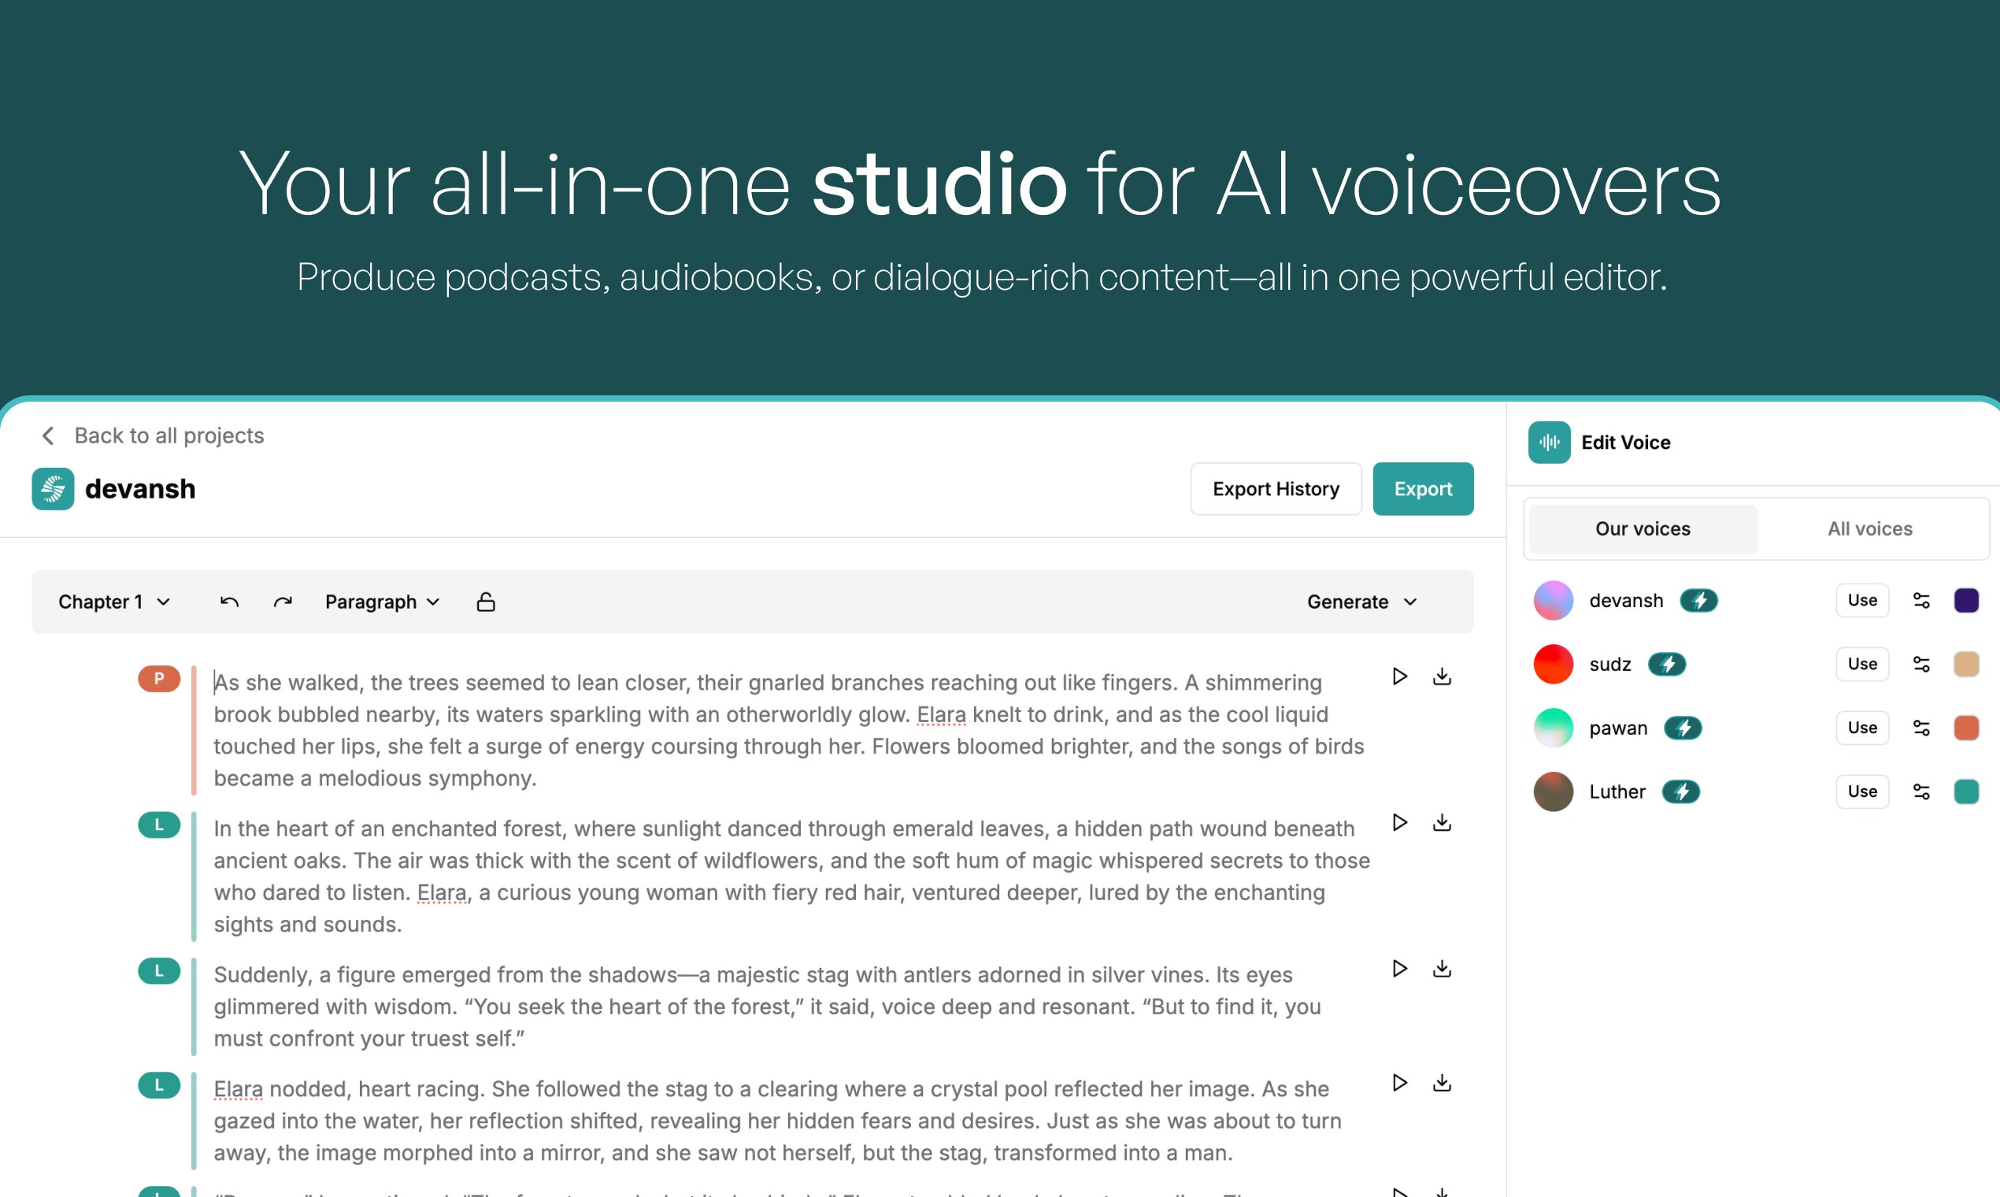Play the first paragraph audio

[1400, 676]
